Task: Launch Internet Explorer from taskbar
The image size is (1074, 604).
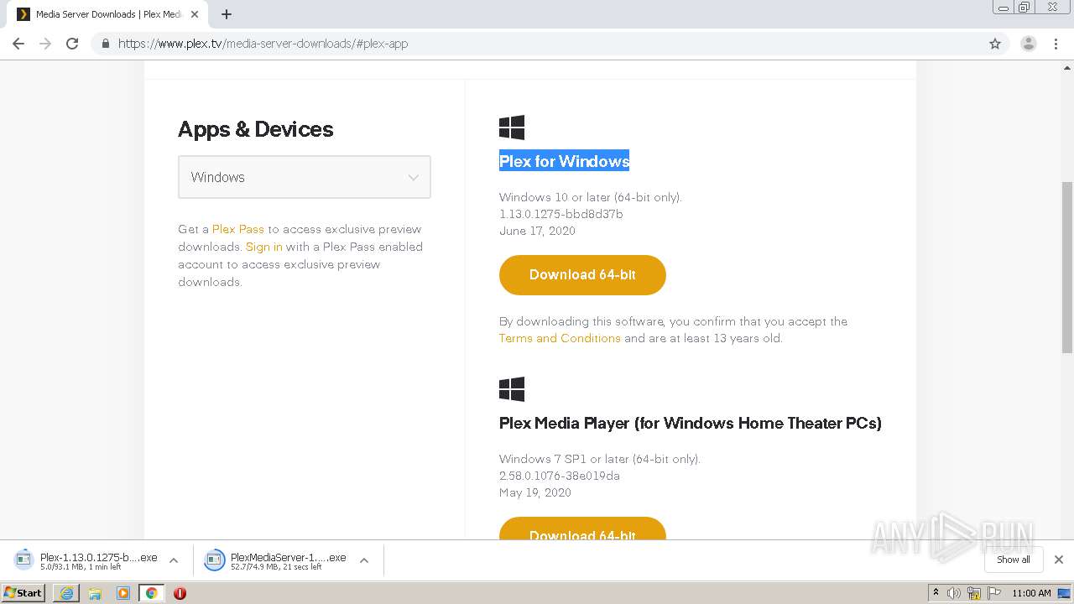Action: point(66,593)
